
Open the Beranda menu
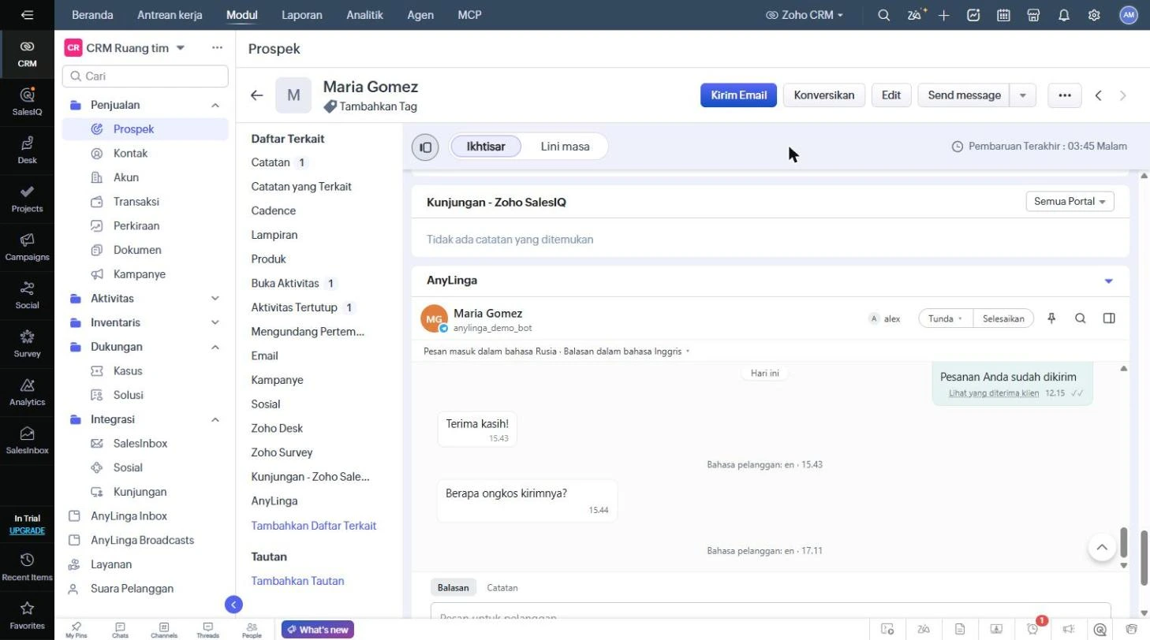[x=92, y=15]
